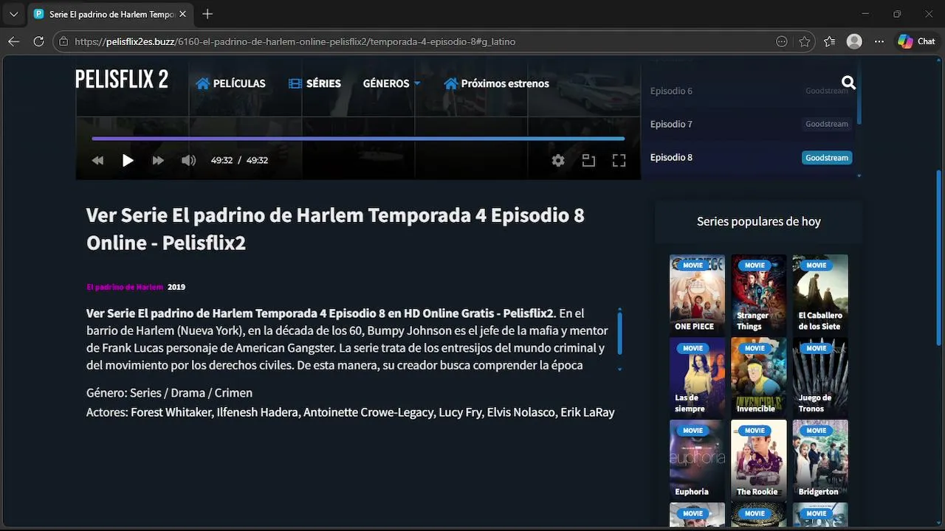Enter fullscreen video mode
The height and width of the screenshot is (531, 945).
pos(619,160)
